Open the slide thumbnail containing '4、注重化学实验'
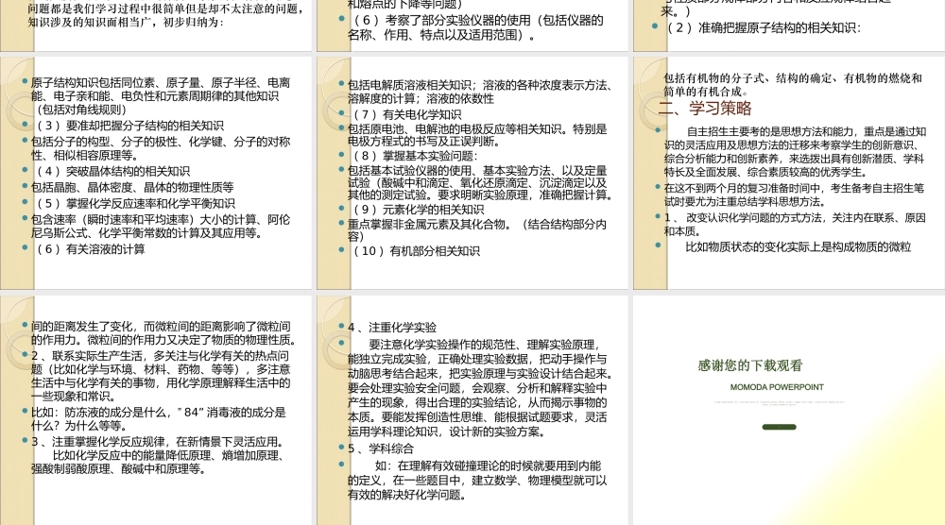Image resolution: width=945 pixels, height=525 pixels. (x=472, y=410)
